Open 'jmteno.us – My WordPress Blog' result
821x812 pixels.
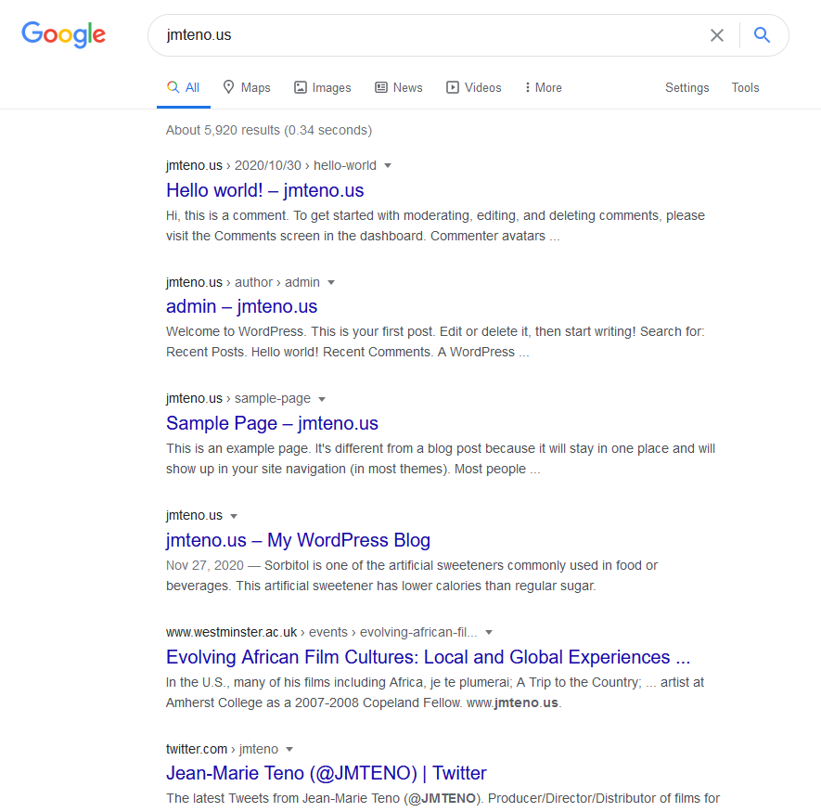pos(298,540)
